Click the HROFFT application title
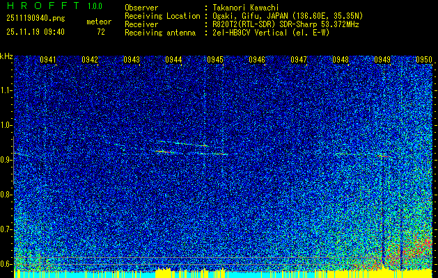The height and width of the screenshot is (278, 438). (43, 6)
